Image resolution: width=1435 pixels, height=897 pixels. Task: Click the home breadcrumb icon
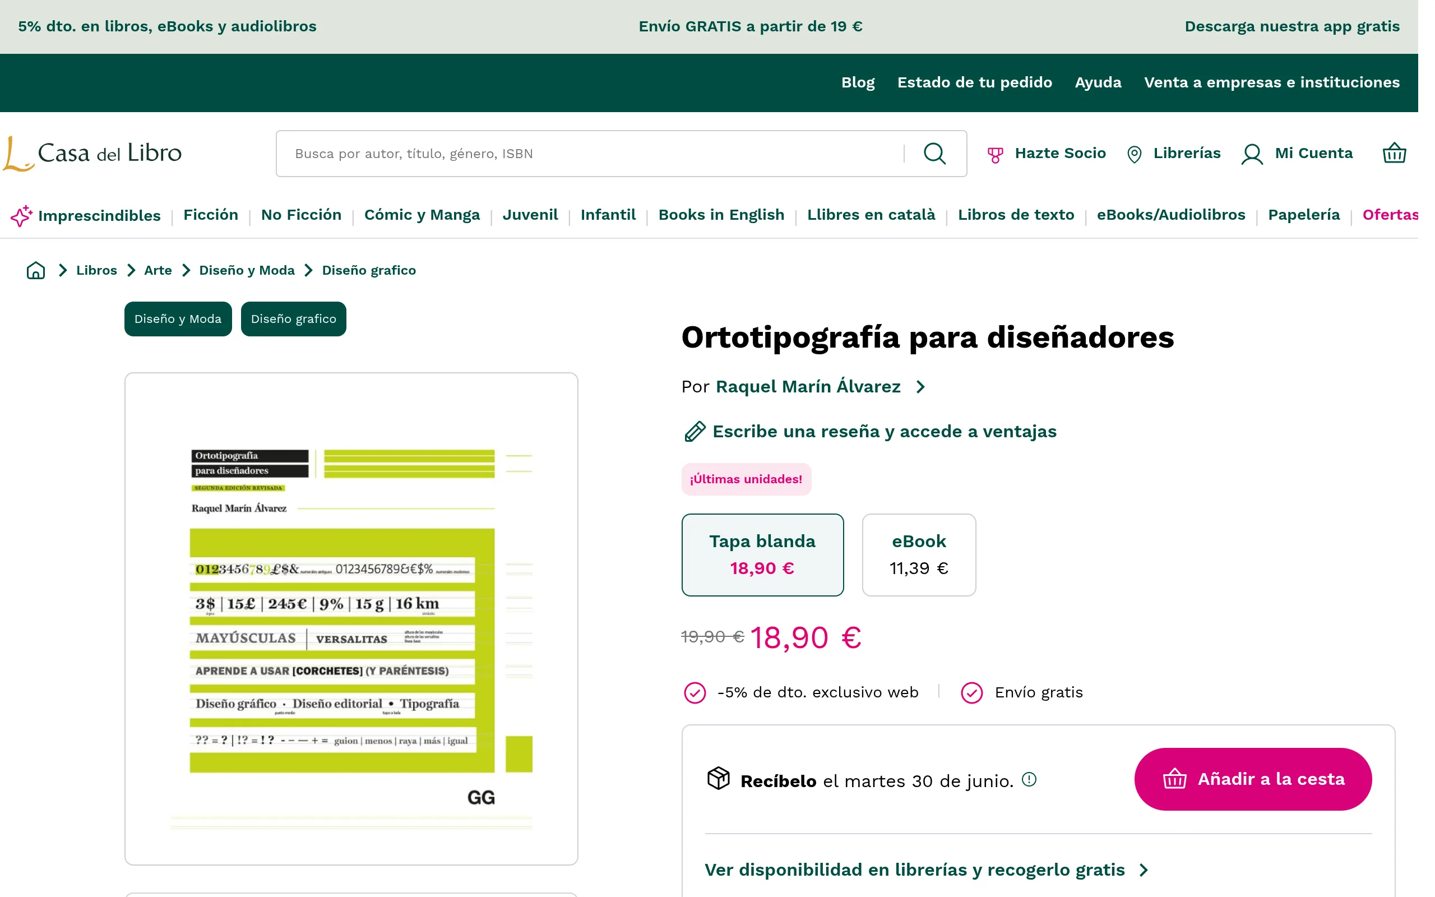(35, 271)
